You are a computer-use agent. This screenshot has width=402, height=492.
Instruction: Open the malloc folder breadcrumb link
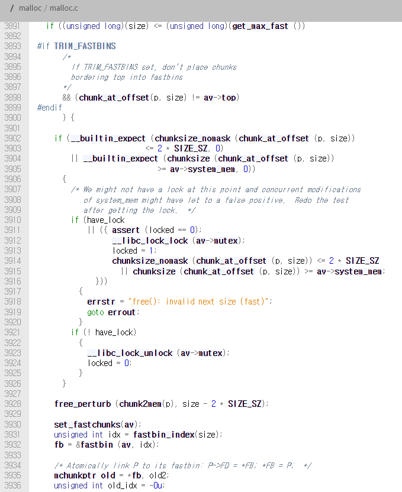point(30,8)
